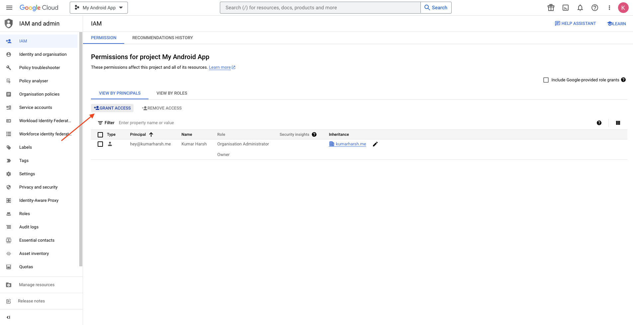Select Service accounts in the sidebar
Screen dimensions: 633x325
tap(35, 107)
